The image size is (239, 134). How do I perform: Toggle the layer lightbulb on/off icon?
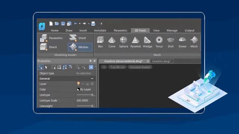[78, 83]
